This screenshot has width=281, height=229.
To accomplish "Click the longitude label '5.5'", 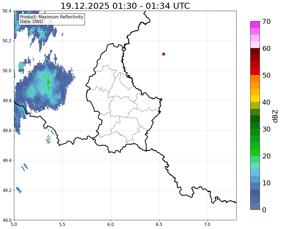I will tap(62, 225).
